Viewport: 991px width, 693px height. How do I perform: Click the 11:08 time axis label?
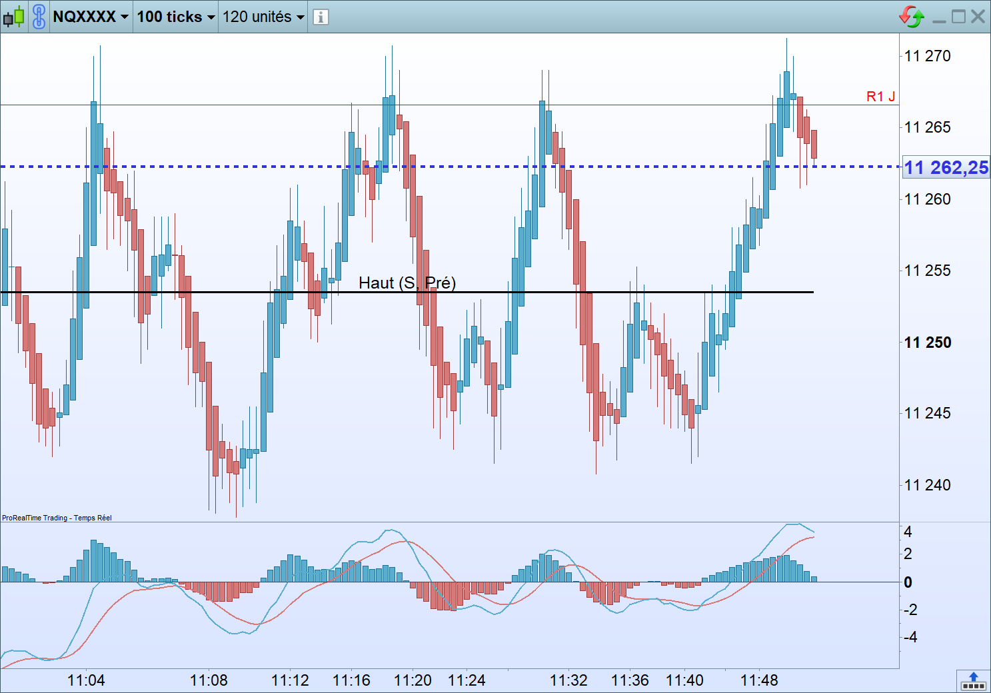[209, 680]
